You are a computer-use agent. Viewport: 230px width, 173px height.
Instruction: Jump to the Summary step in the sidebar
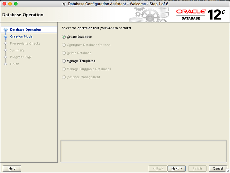click(17, 51)
